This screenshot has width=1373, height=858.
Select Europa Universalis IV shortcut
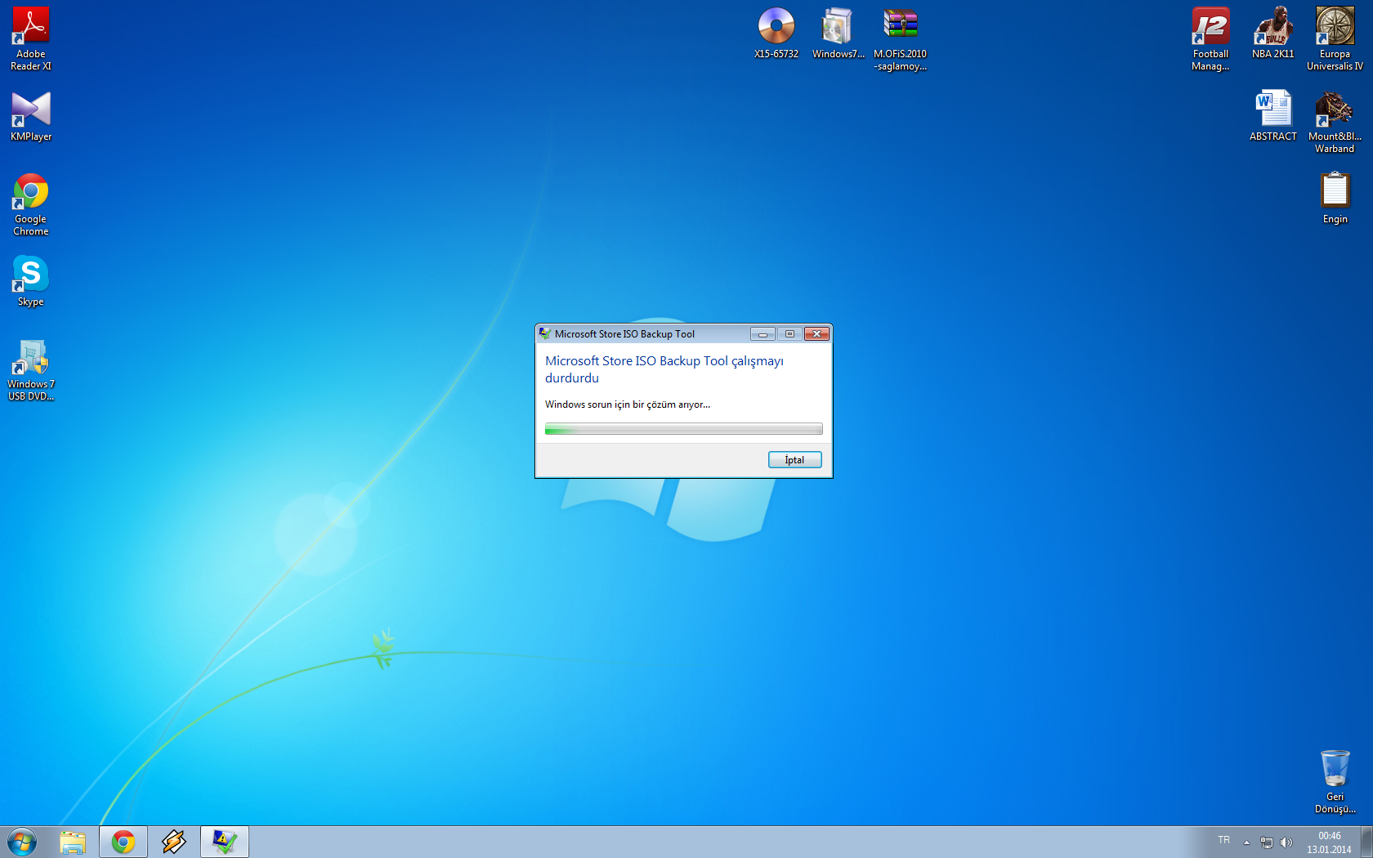point(1335,38)
